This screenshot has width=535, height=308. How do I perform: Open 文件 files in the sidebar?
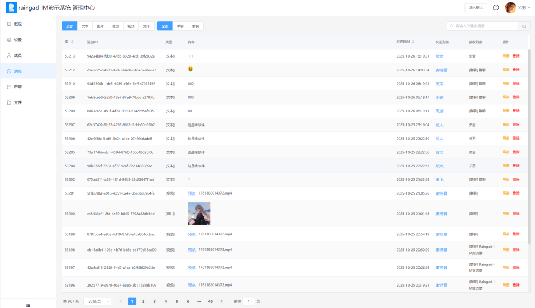coord(18,102)
